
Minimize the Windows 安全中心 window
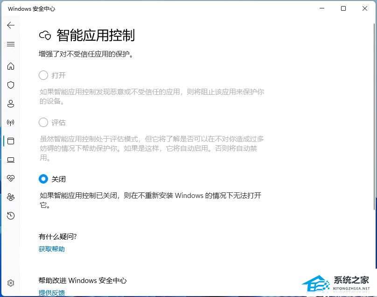pos(322,8)
